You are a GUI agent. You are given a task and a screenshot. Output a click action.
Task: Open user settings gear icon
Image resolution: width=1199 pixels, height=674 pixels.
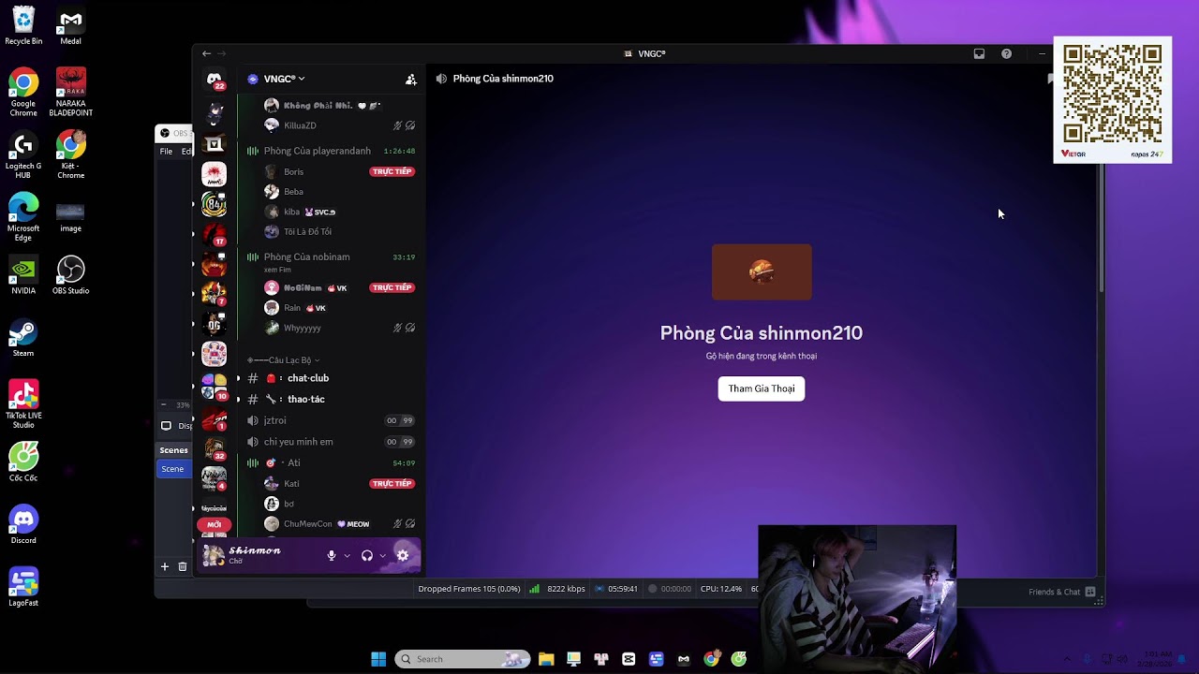(x=403, y=555)
